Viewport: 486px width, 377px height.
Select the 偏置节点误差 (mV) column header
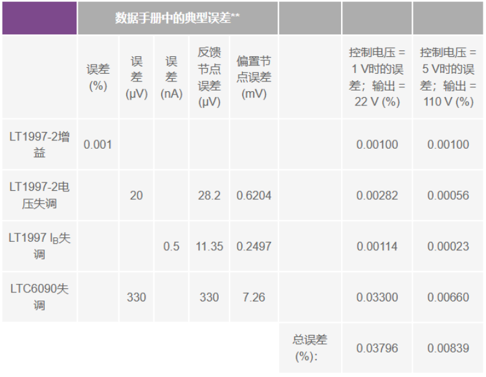tap(254, 77)
